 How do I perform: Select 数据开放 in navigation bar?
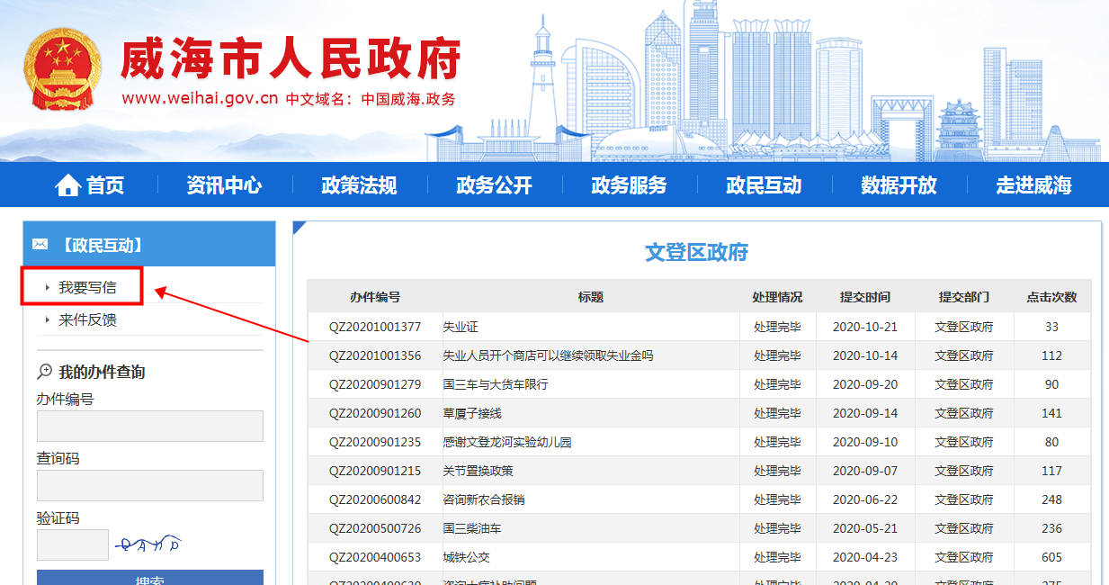(899, 185)
